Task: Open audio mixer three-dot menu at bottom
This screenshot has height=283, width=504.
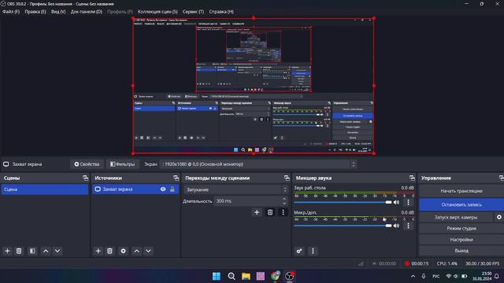Action: [x=313, y=251]
